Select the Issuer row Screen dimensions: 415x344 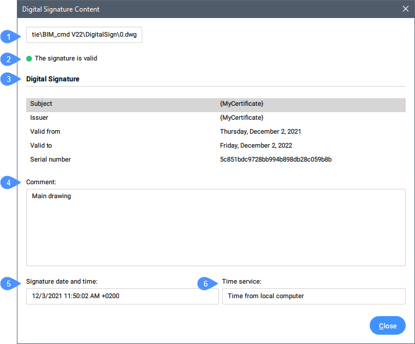pyautogui.click(x=215, y=118)
